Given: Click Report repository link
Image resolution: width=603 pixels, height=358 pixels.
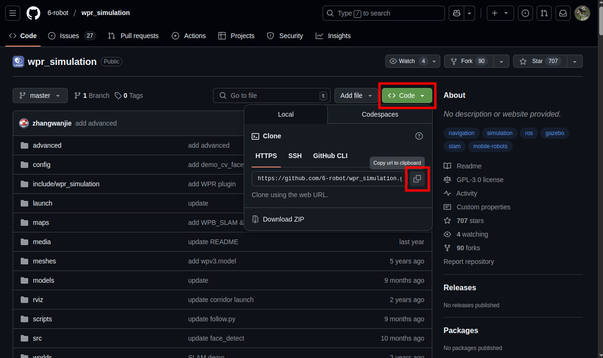Looking at the screenshot, I should coord(469,262).
